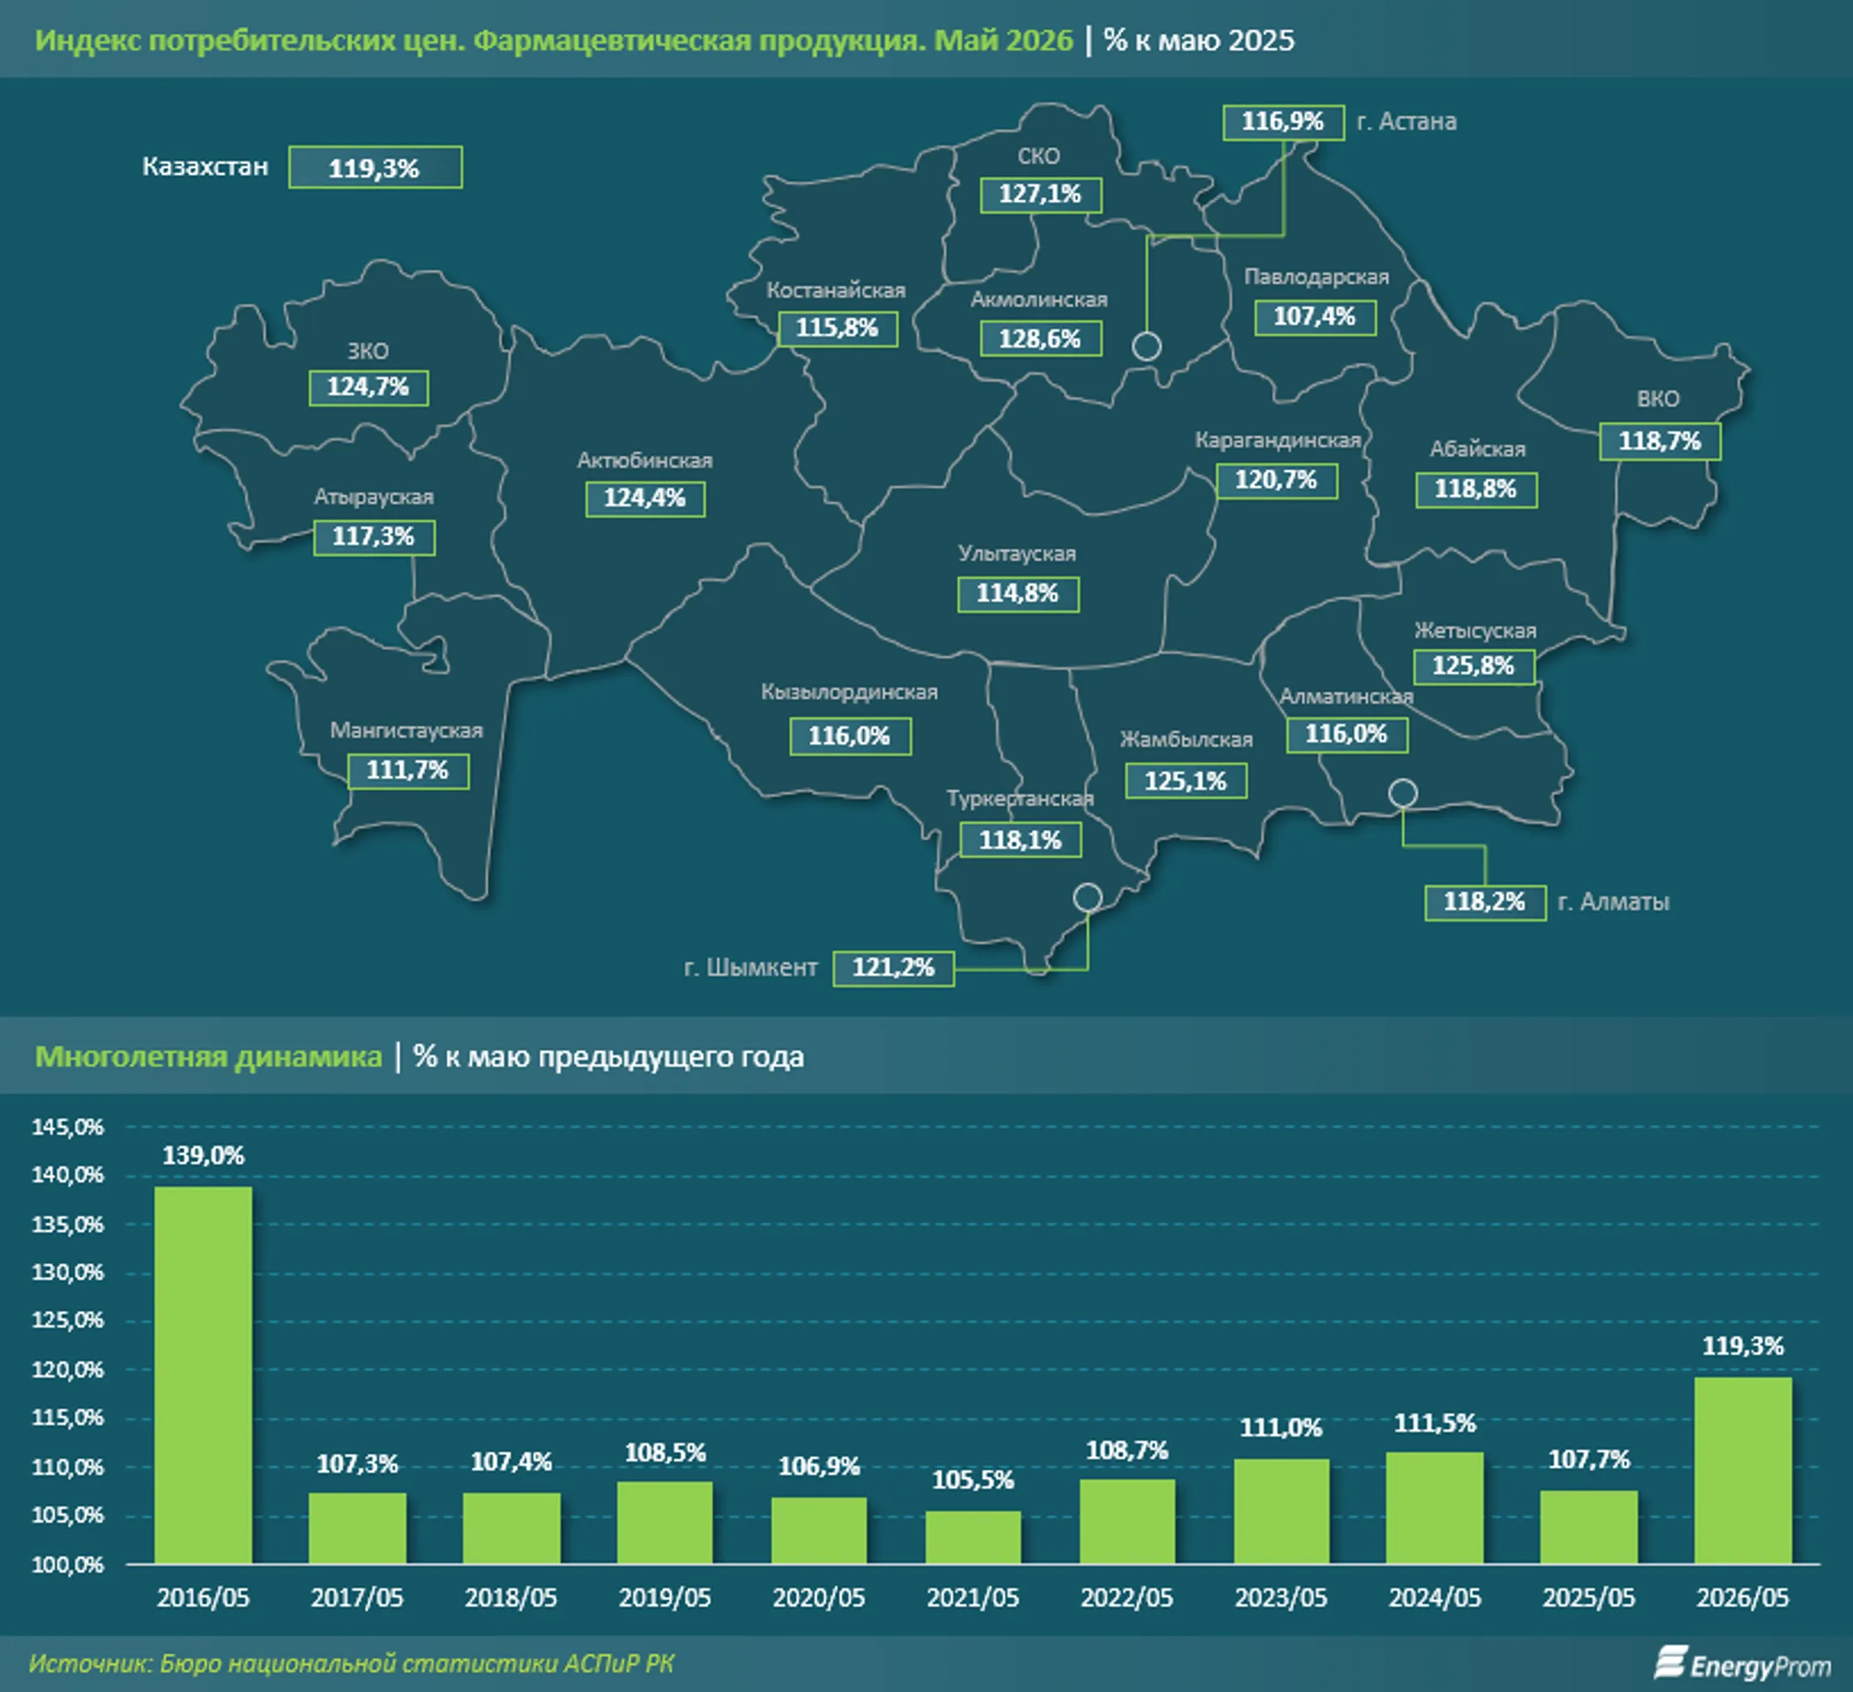This screenshot has height=1692, width=1853.
Task: Click the Astana city circle marker
Action: click(x=1146, y=347)
